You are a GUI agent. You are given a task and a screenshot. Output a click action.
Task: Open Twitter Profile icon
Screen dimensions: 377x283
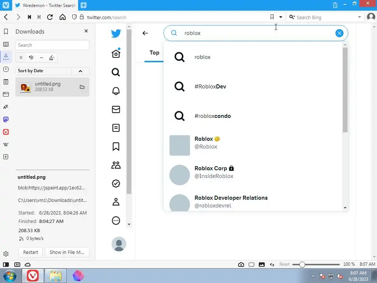[116, 202]
